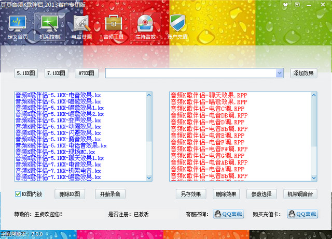Select the 机架控制 rack control icon
The width and height of the screenshot is (332, 239).
click(x=49, y=25)
